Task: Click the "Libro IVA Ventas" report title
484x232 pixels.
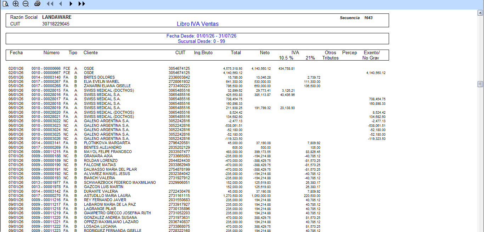Action: (198, 24)
